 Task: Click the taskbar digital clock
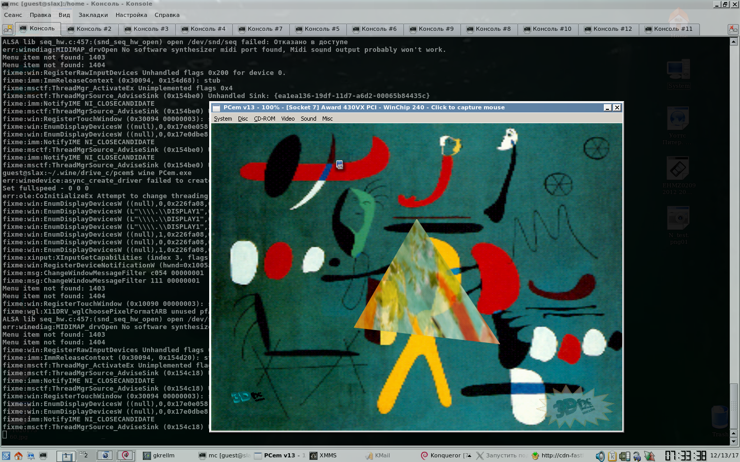[x=686, y=455]
